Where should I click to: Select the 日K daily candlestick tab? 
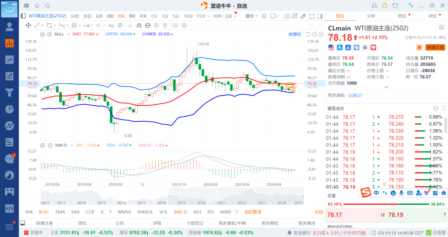click(x=99, y=16)
